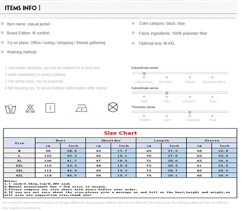Click 'Fabric ingredients: 100% polyester fiber' line
Screen dimensions: 242x211
click(173, 33)
